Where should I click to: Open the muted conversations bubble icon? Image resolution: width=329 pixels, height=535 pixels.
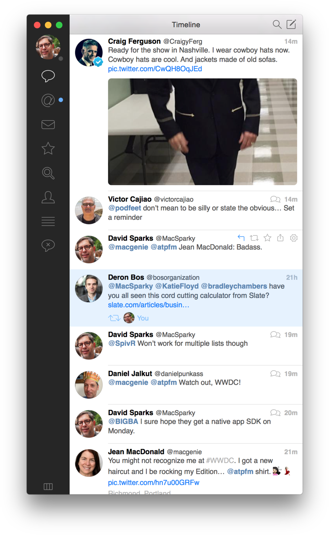(x=48, y=245)
